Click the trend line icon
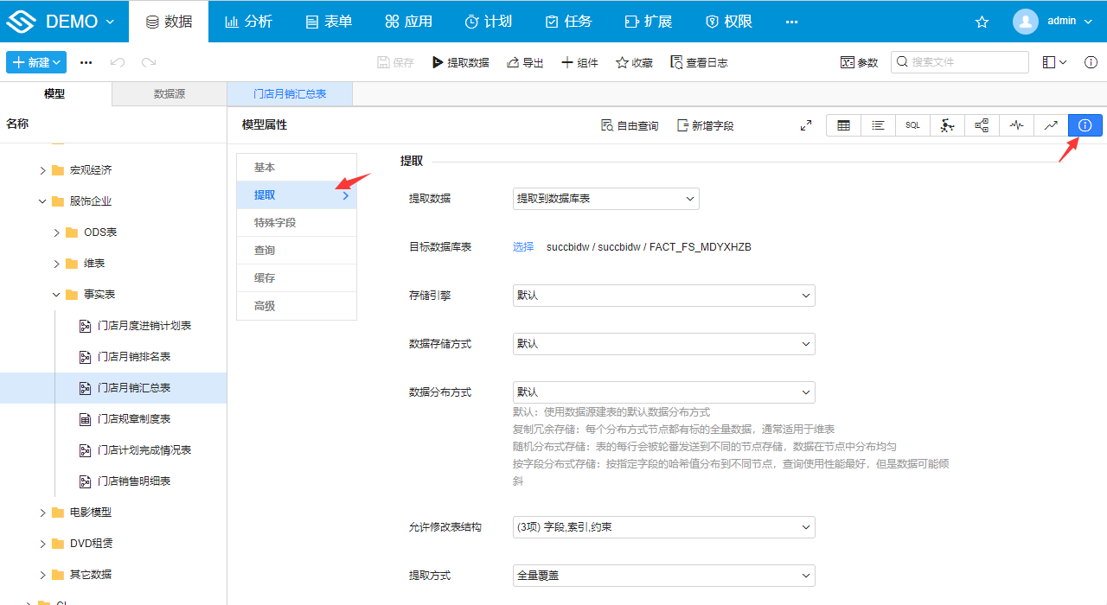Image resolution: width=1107 pixels, height=605 pixels. (x=1051, y=124)
